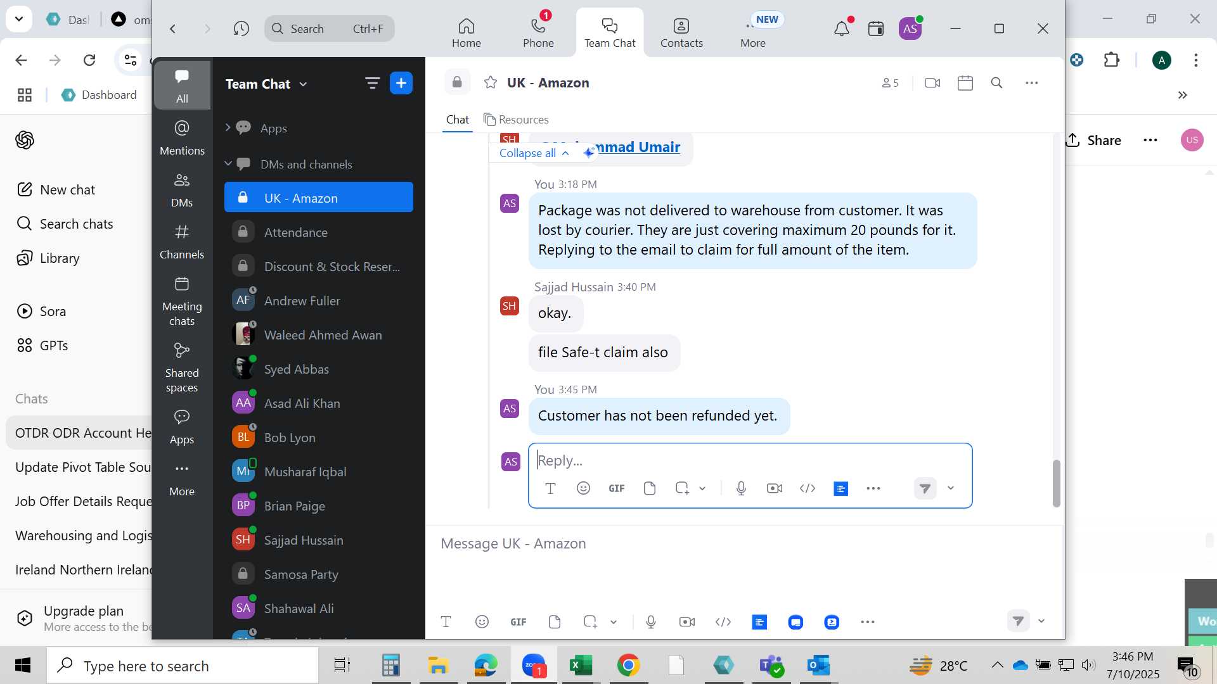Open Shared spaces in the sidebar

(x=182, y=367)
